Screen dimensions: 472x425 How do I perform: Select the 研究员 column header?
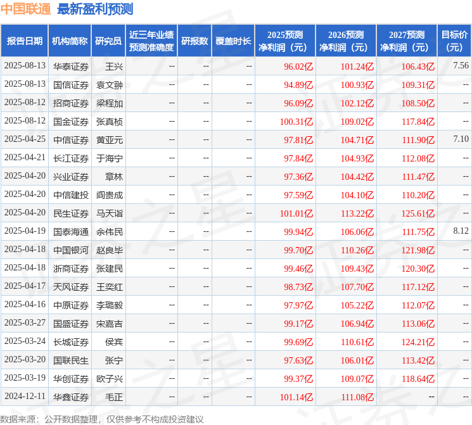(108, 41)
